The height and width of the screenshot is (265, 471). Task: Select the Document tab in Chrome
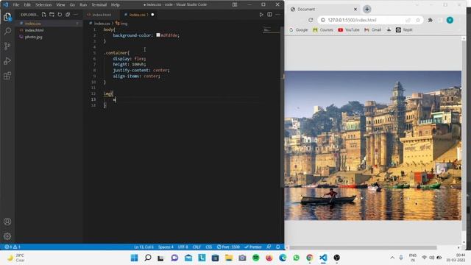[x=323, y=10]
